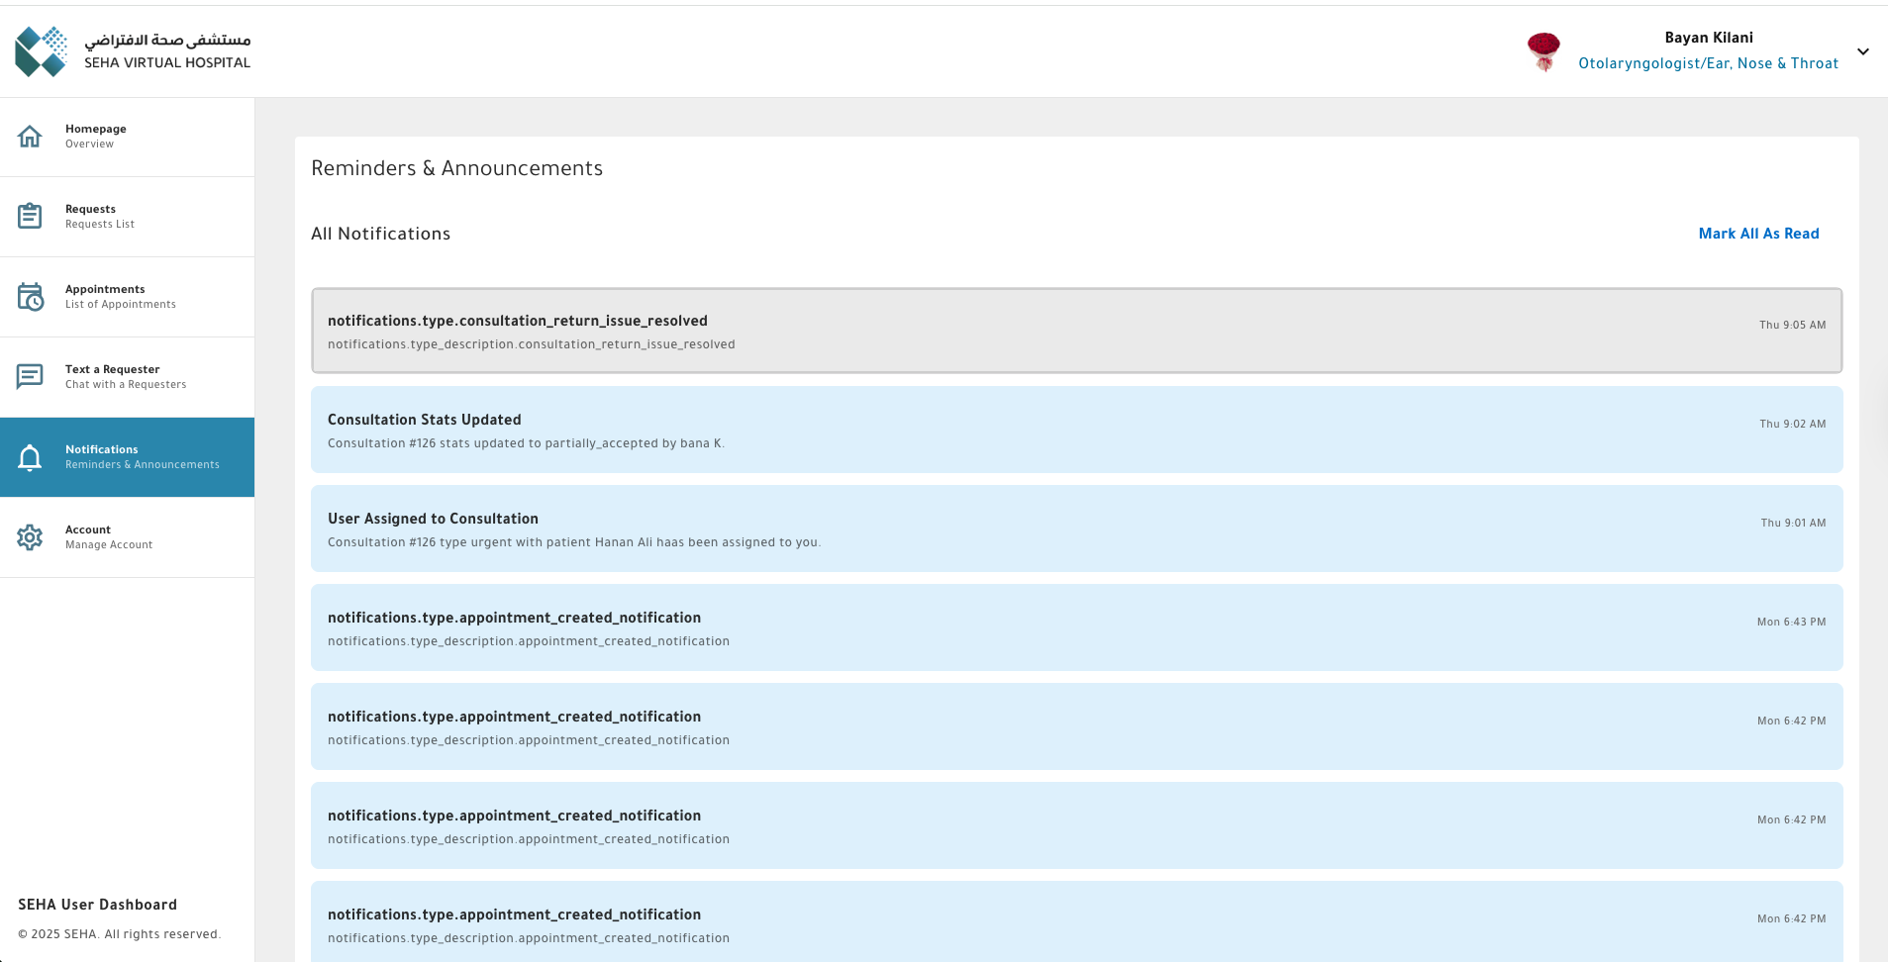Click the Requests clipboard icon

point(30,216)
